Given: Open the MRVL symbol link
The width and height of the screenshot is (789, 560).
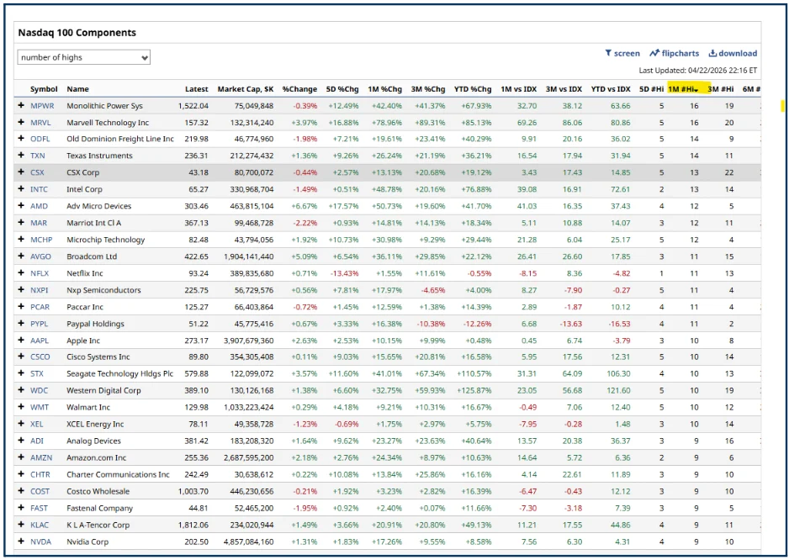Looking at the screenshot, I should 40,122.
